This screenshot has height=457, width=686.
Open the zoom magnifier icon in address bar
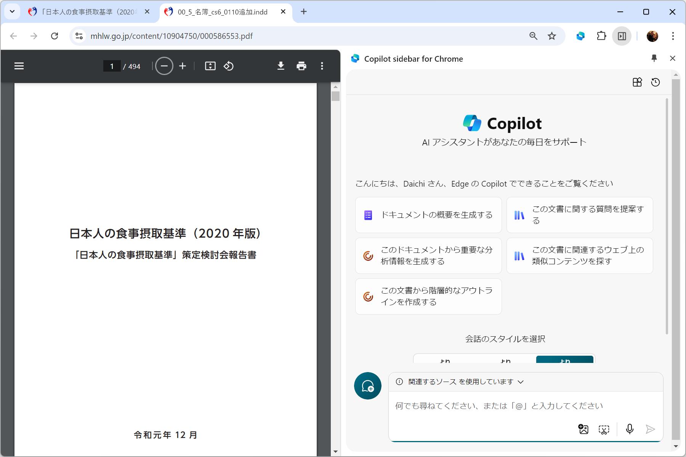tap(534, 36)
